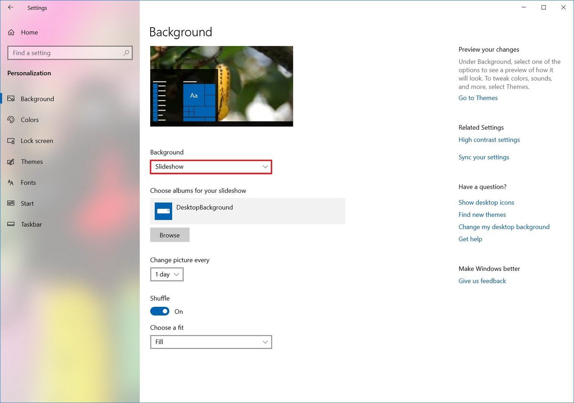Open High contrast settings
This screenshot has width=574, height=403.
(x=489, y=139)
